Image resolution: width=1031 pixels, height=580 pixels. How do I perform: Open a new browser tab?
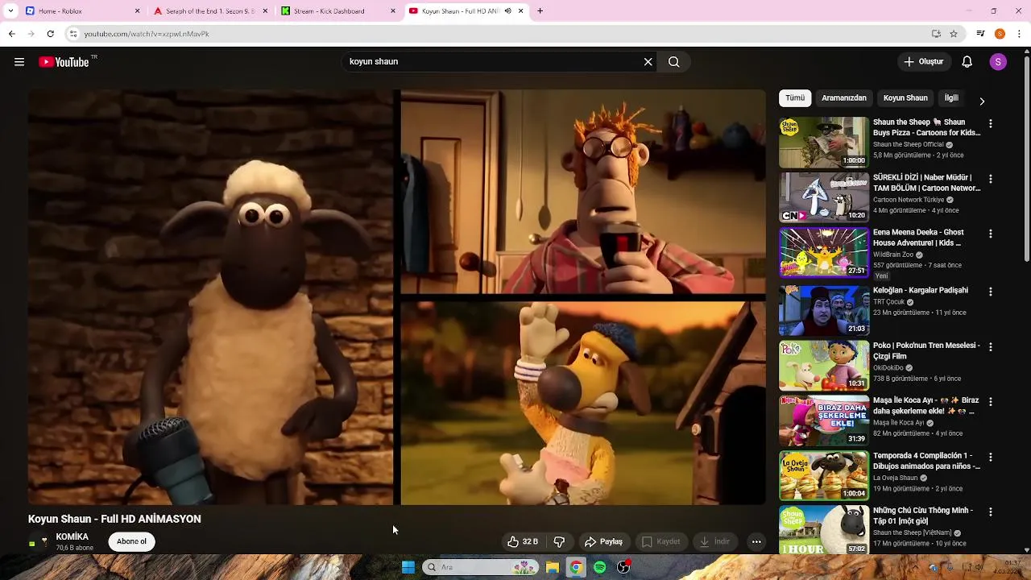point(540,11)
